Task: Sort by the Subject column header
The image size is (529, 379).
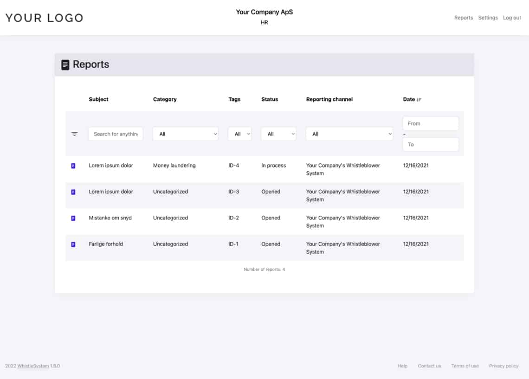Action: click(98, 99)
